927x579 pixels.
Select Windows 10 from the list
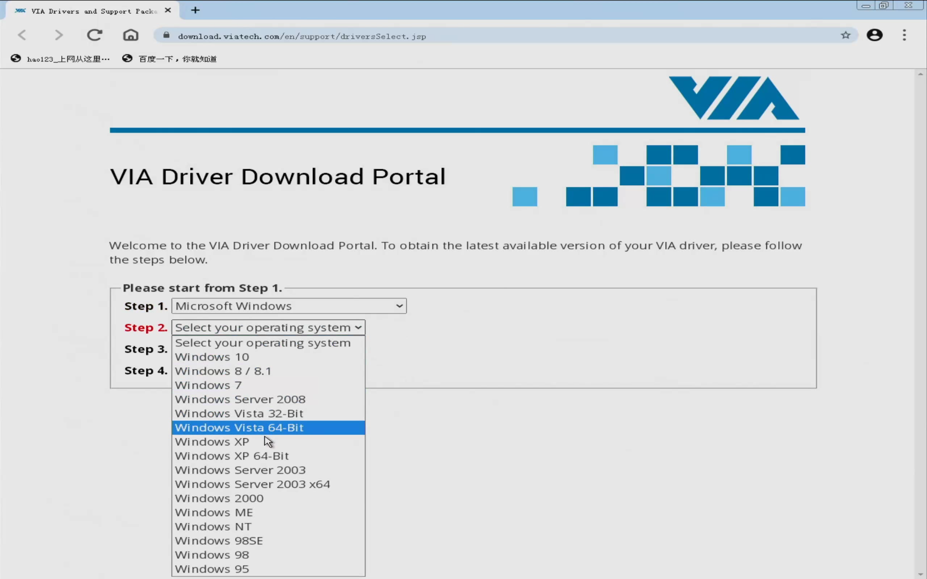[268, 357]
